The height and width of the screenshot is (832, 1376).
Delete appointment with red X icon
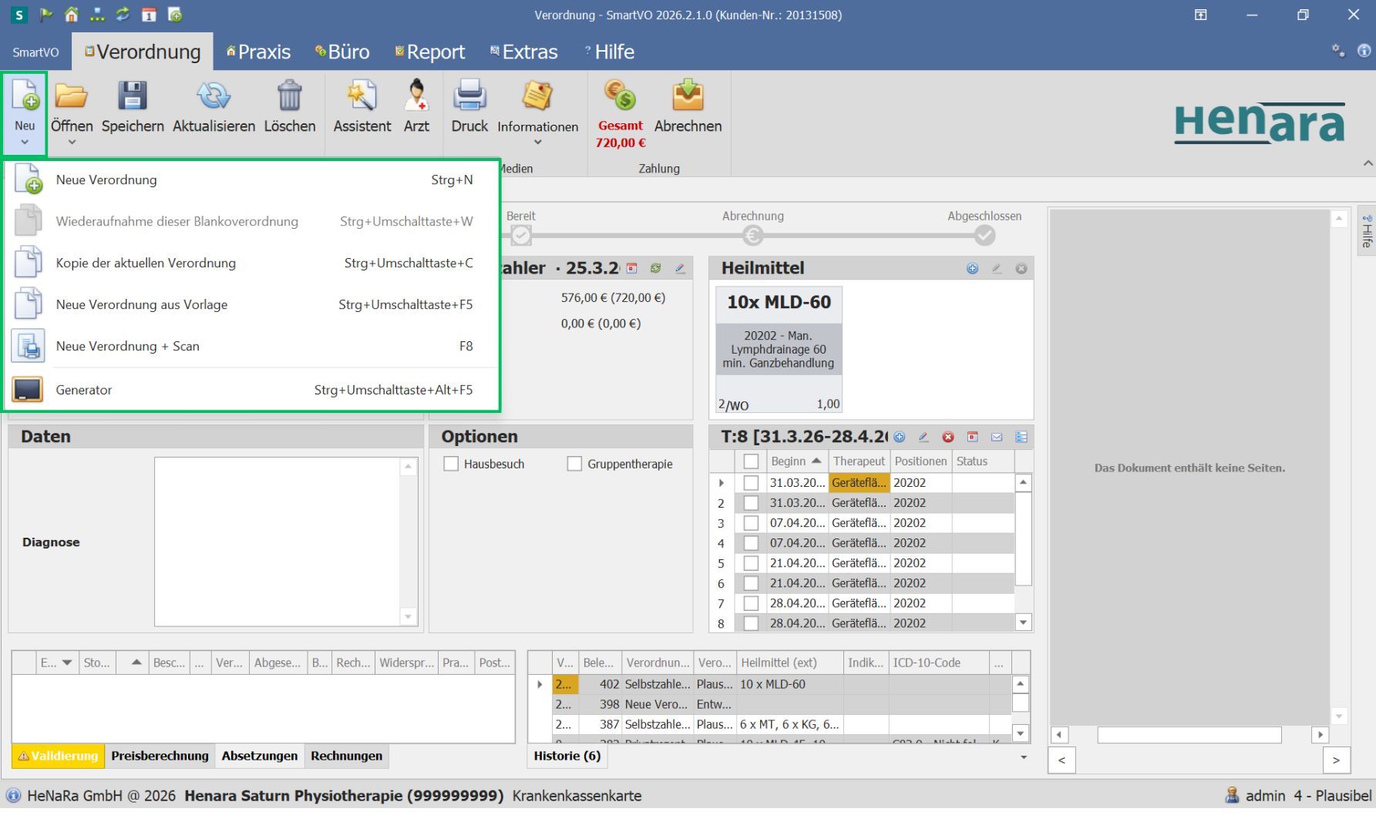948,438
